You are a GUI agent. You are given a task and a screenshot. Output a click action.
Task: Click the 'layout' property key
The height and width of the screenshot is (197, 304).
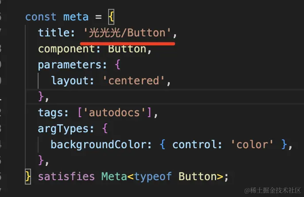(70, 81)
